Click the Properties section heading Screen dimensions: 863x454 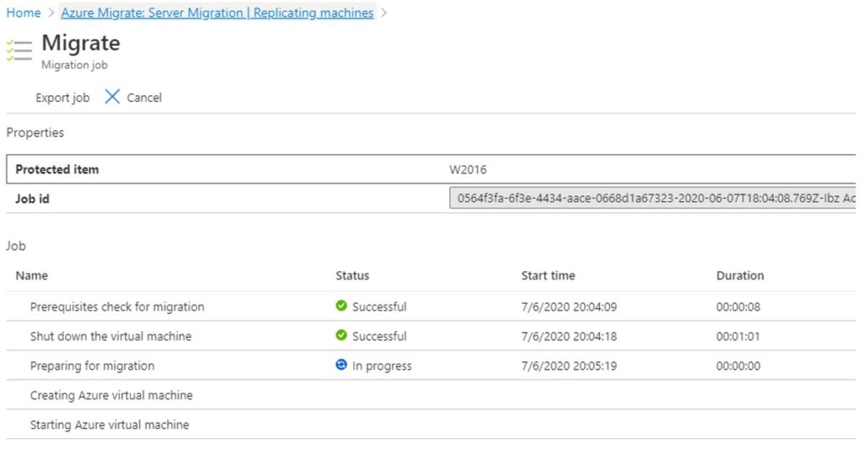point(35,132)
